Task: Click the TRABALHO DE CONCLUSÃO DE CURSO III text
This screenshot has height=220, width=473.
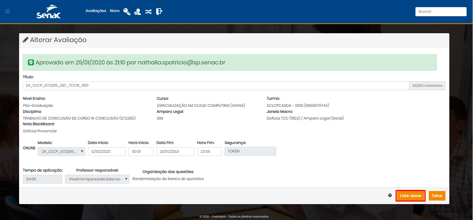Action: click(79, 118)
